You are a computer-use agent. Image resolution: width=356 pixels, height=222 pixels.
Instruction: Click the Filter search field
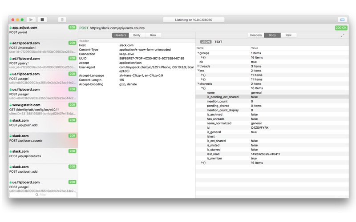(43, 194)
